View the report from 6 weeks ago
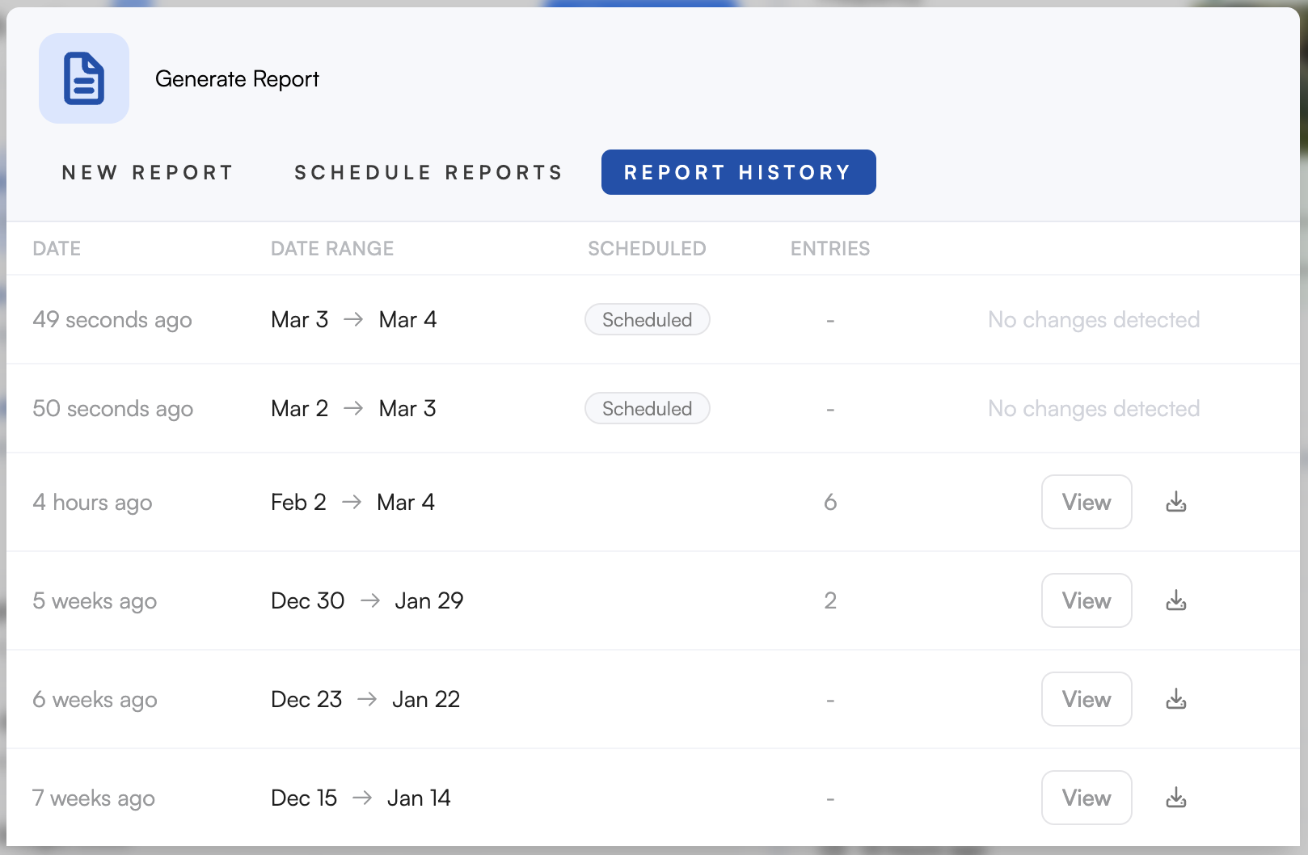 pyautogui.click(x=1086, y=700)
